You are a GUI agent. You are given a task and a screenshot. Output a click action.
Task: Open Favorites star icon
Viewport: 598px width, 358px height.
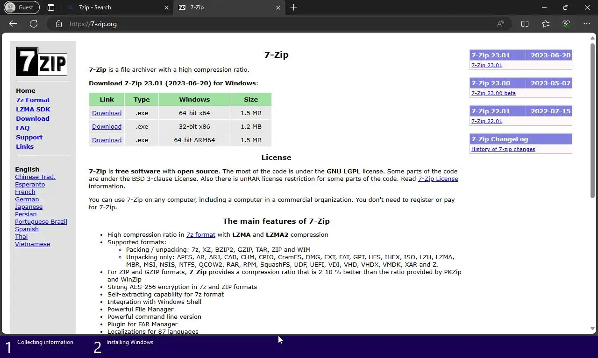[x=546, y=24]
